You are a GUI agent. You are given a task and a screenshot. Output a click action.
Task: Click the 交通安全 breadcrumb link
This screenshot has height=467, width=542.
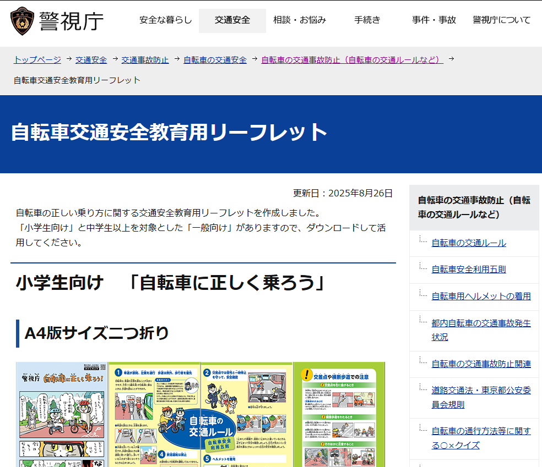click(x=91, y=60)
